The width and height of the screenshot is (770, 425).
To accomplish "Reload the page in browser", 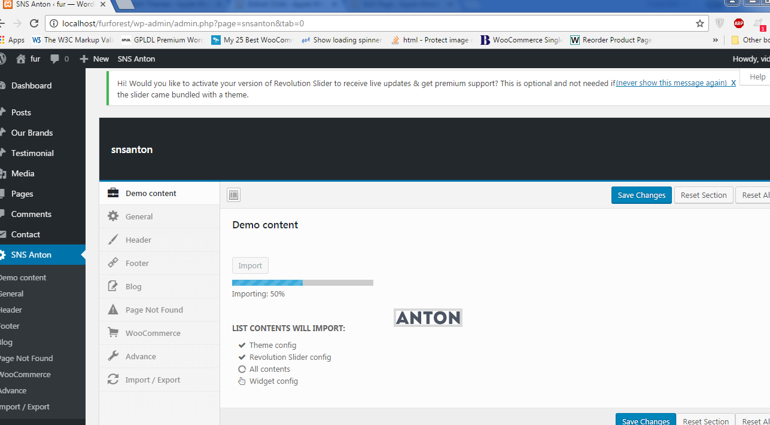I will tap(34, 23).
